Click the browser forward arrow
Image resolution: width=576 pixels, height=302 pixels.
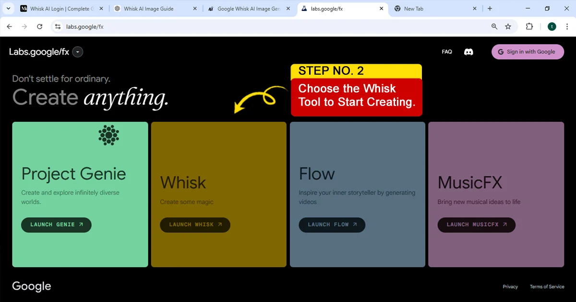click(24, 27)
